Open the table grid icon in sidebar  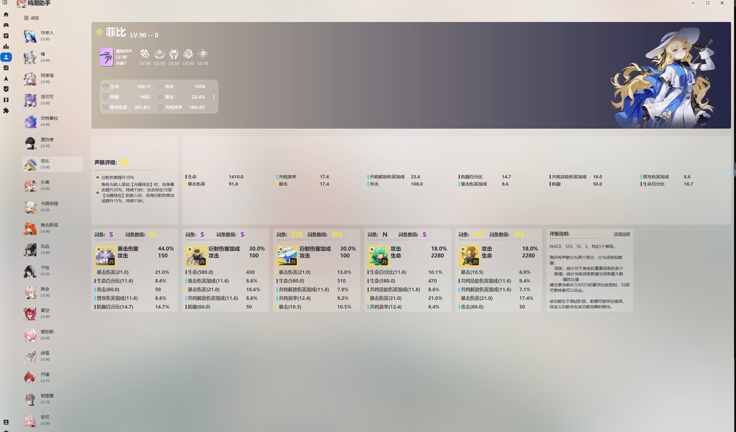pyautogui.click(x=6, y=68)
